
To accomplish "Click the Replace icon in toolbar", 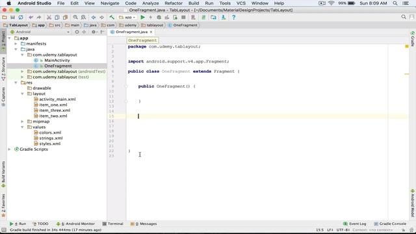I will (83, 18).
